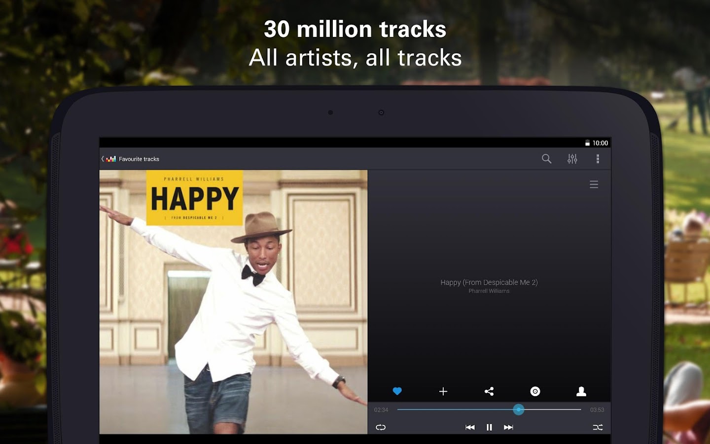Viewport: 710px width, 444px height.
Task: Share the track with share icon
Action: pyautogui.click(x=489, y=391)
